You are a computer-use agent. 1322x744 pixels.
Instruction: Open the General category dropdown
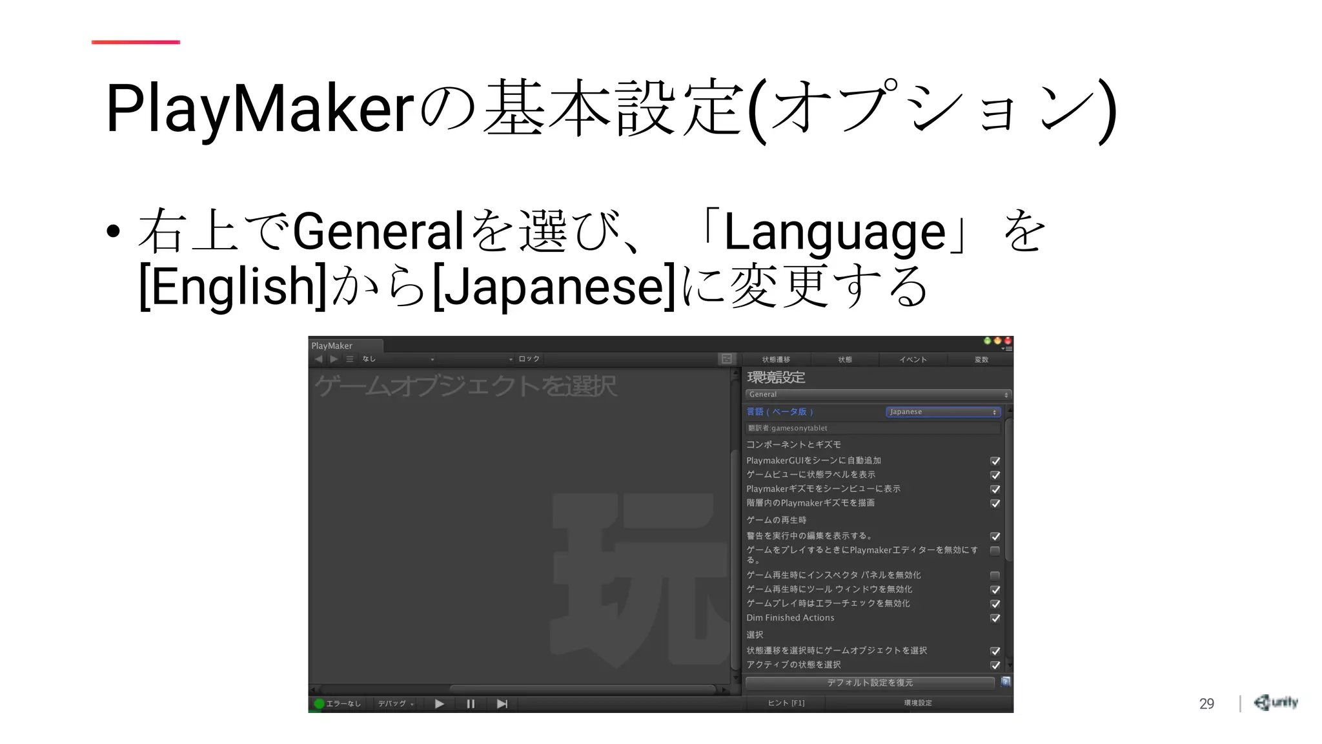click(x=878, y=395)
